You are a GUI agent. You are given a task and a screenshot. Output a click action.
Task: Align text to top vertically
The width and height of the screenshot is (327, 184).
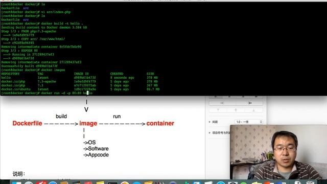pos(218,110)
